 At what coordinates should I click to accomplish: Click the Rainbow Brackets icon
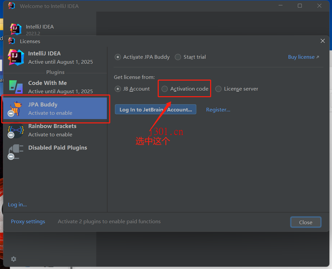click(x=16, y=130)
